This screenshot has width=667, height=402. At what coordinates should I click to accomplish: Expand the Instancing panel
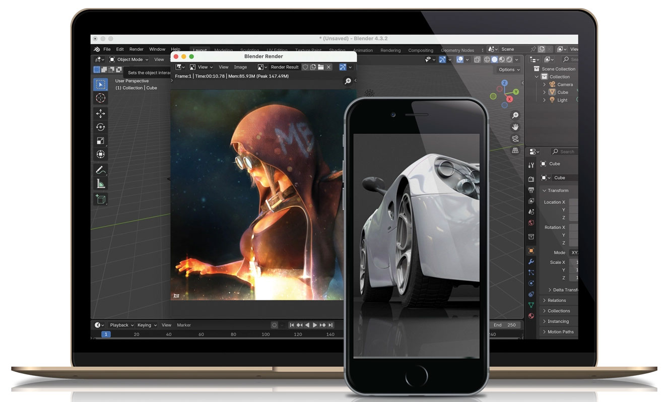click(x=559, y=321)
